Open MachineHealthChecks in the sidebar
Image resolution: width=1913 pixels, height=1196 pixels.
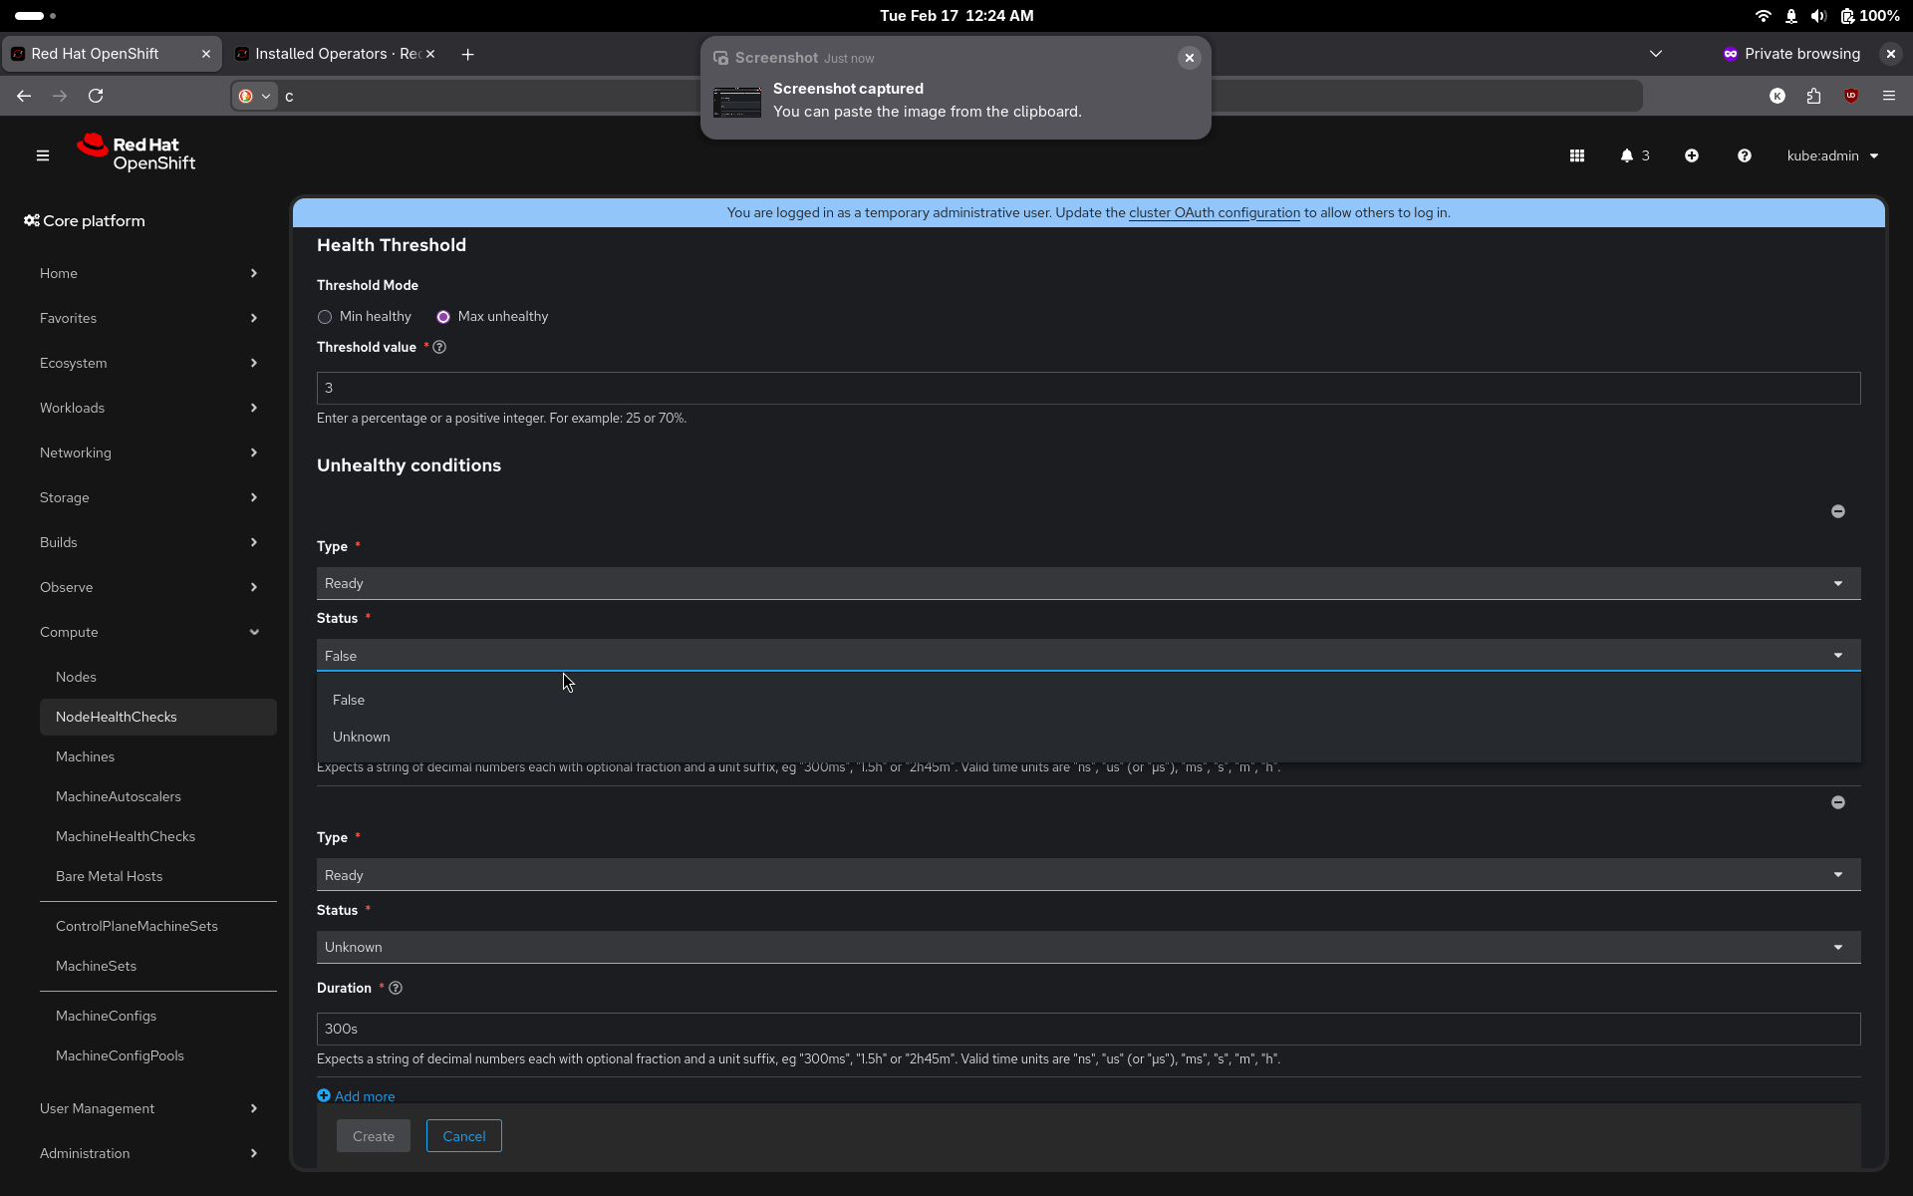pos(126,836)
